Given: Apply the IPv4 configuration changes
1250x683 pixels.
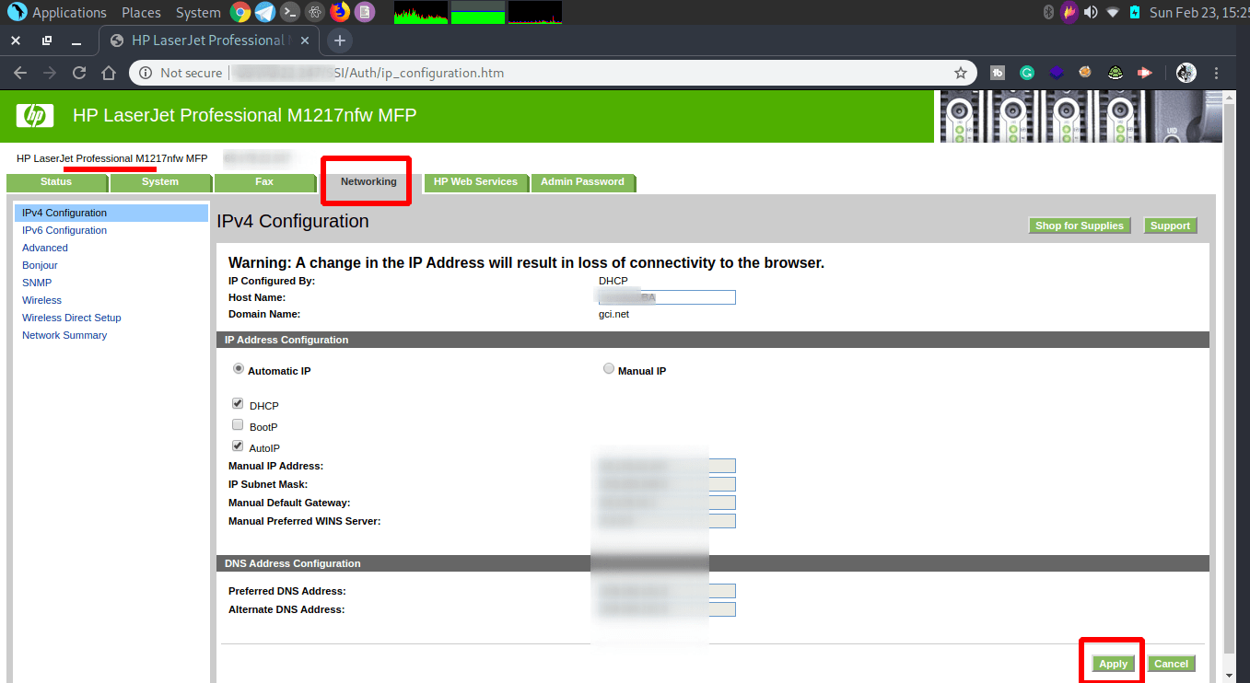Looking at the screenshot, I should coord(1113,664).
